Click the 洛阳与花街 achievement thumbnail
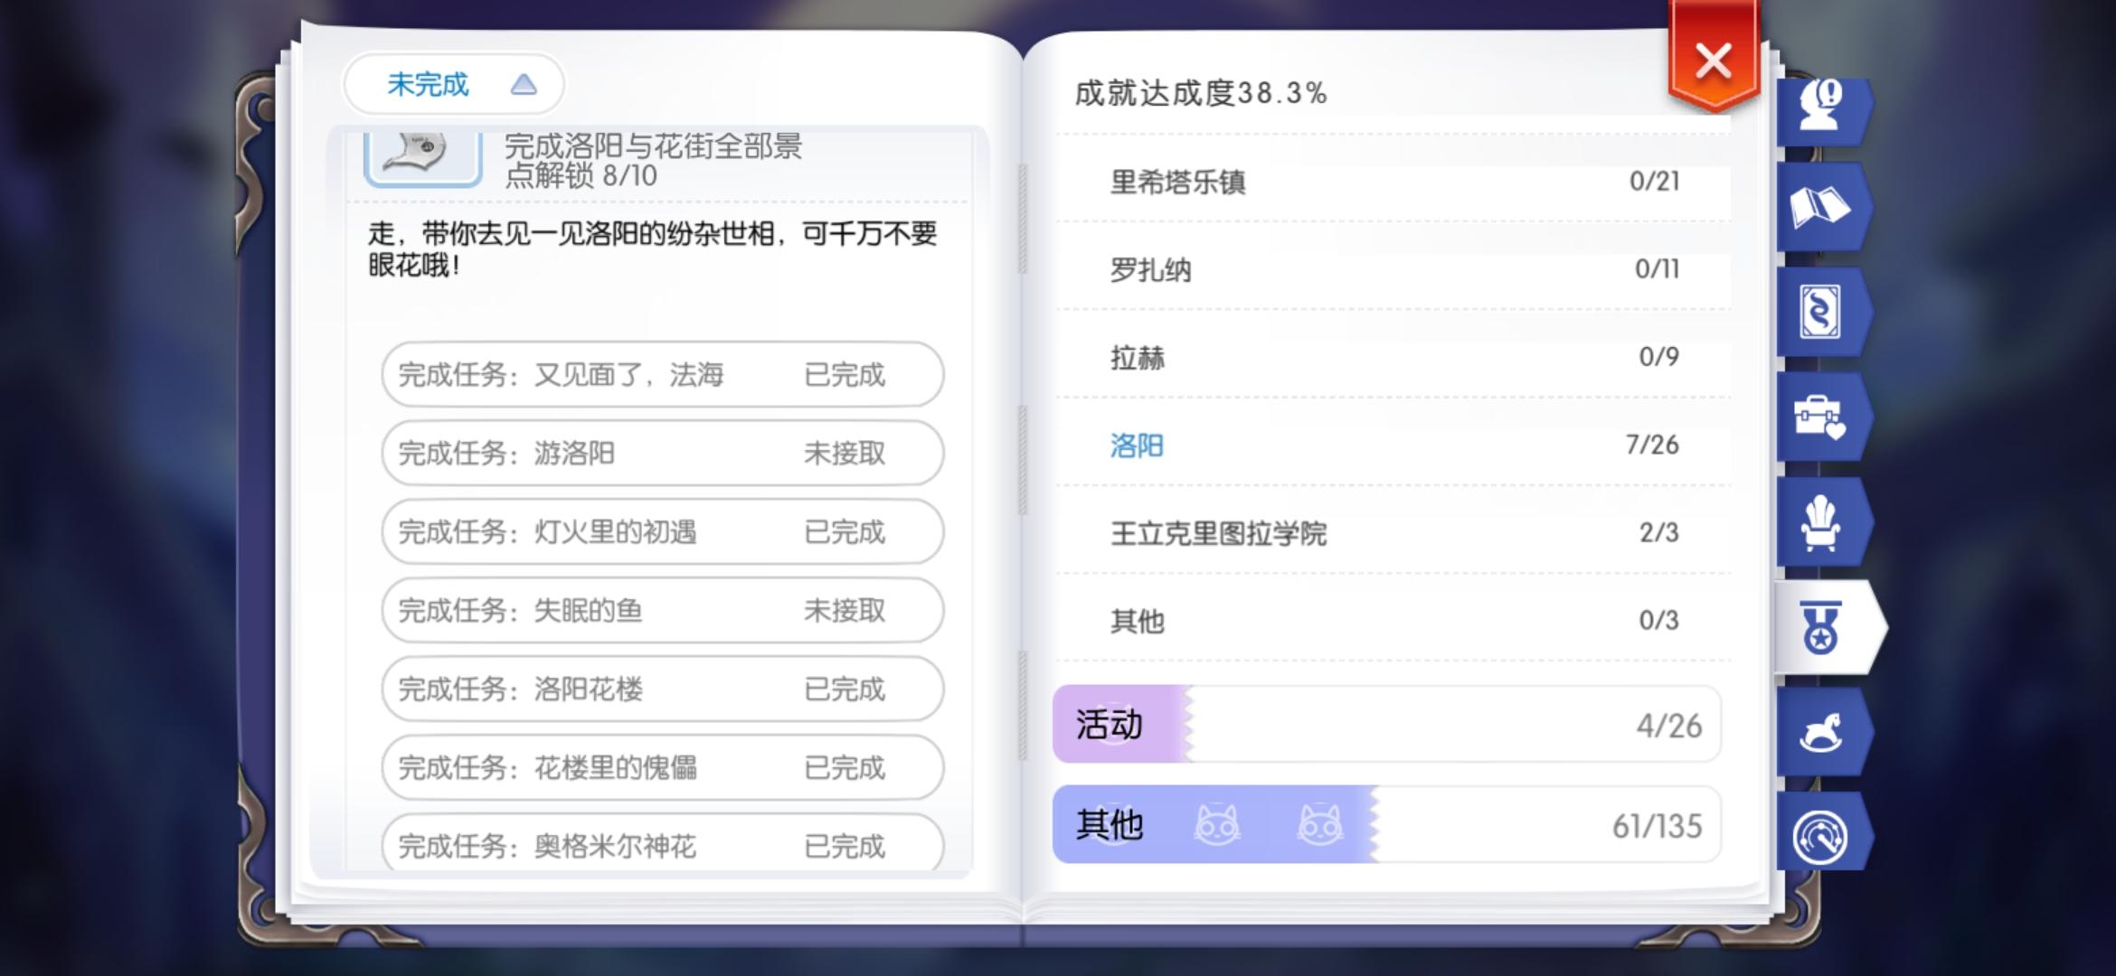 click(x=423, y=157)
